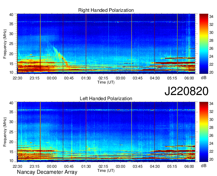Click the 03:45 time tick on Left Handed plot
The image size is (217, 176).
click(138, 166)
